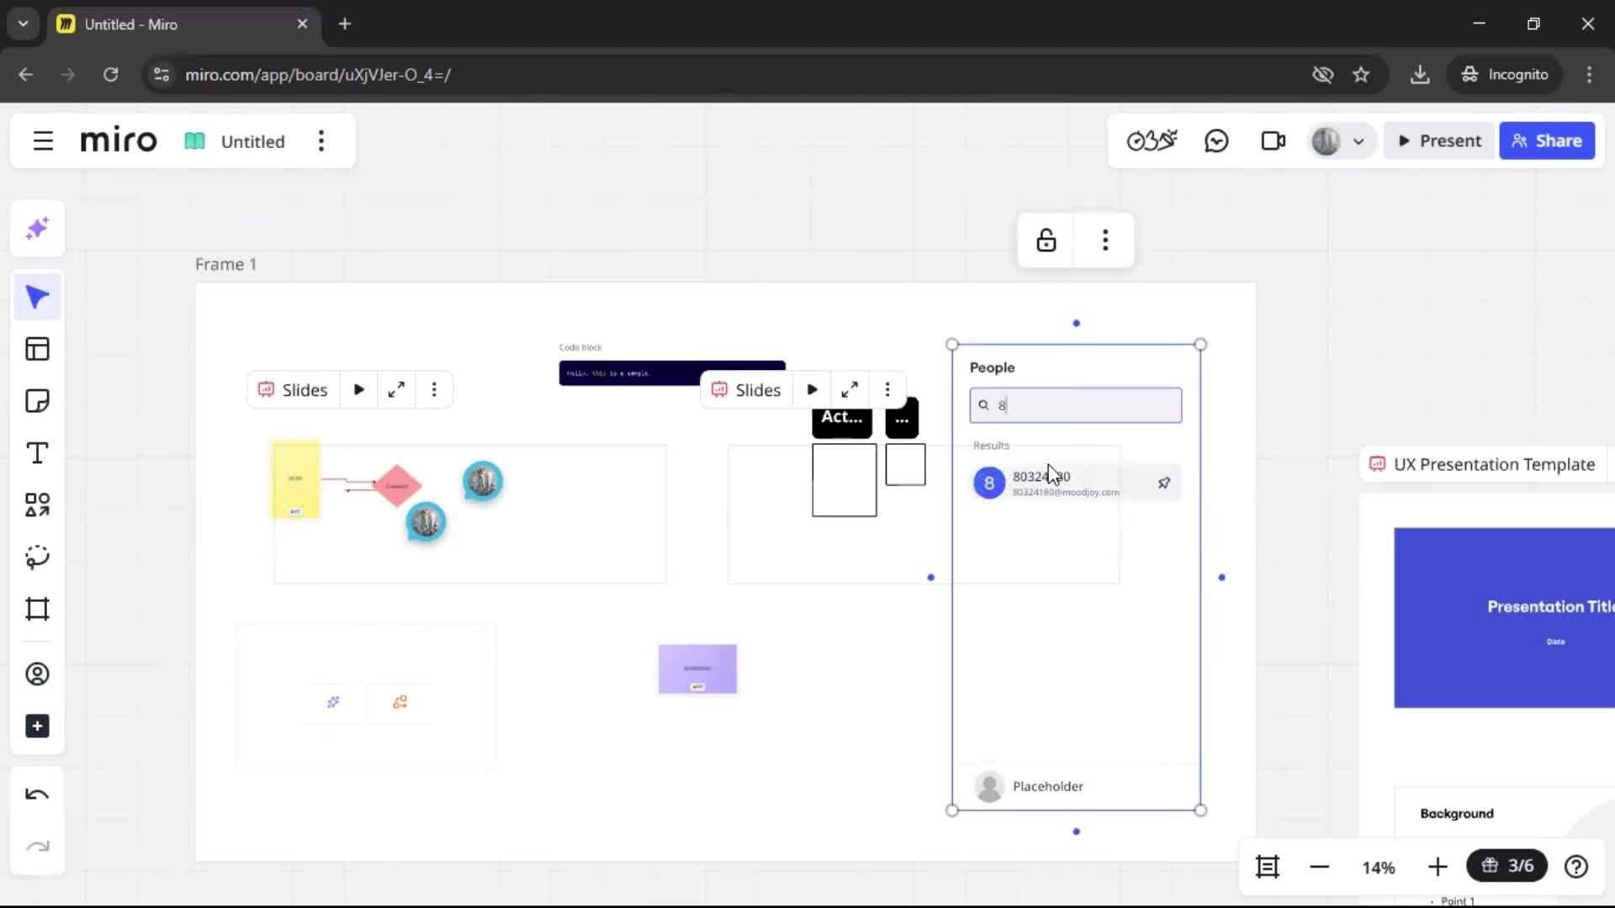Play the left Slides presentation
Screen dimensions: 1615x908
click(359, 389)
